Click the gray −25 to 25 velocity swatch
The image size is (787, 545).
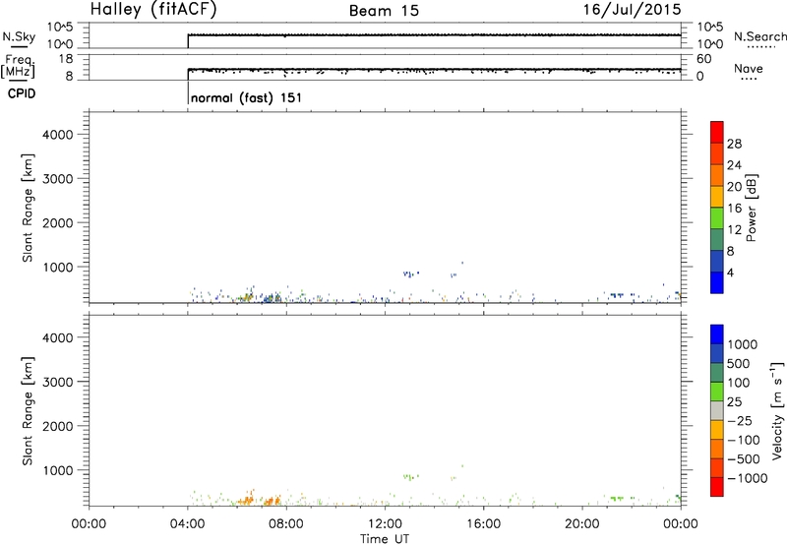pyautogui.click(x=717, y=411)
